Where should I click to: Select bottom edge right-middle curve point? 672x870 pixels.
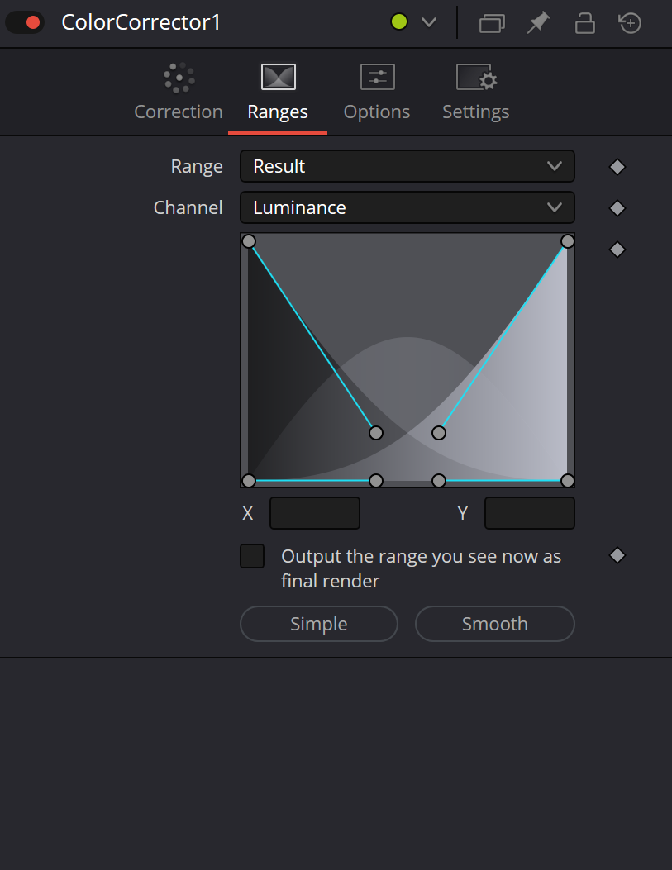439,481
